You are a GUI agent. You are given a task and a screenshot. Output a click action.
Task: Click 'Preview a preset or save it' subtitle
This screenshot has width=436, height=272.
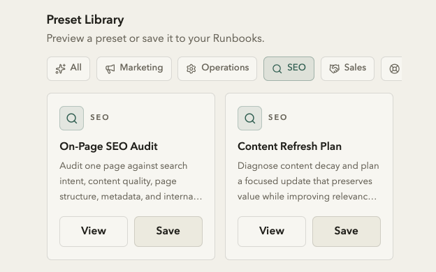pos(155,38)
